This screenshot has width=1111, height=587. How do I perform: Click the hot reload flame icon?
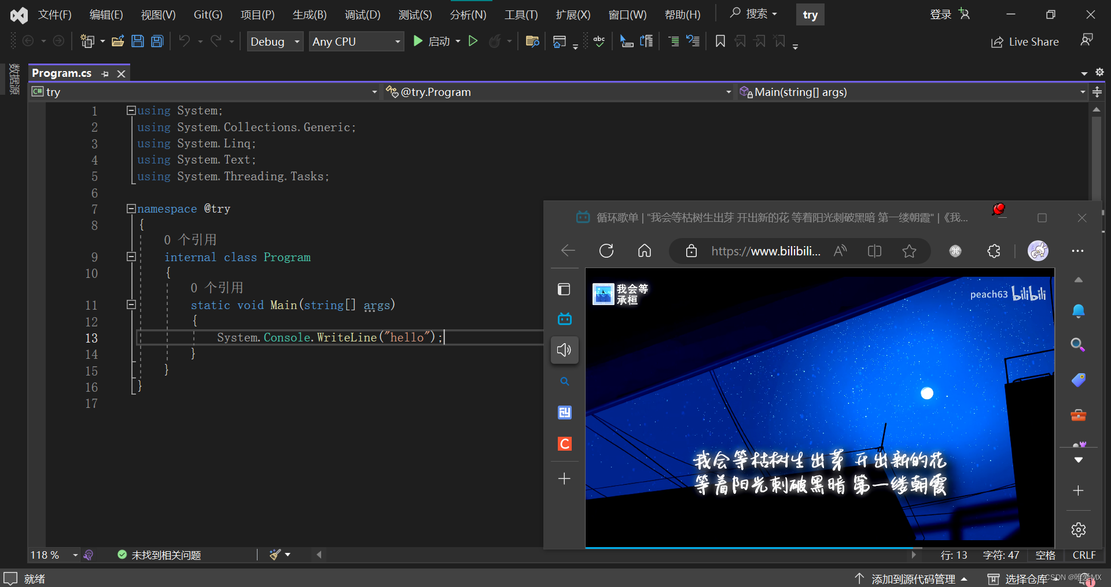pyautogui.click(x=495, y=41)
